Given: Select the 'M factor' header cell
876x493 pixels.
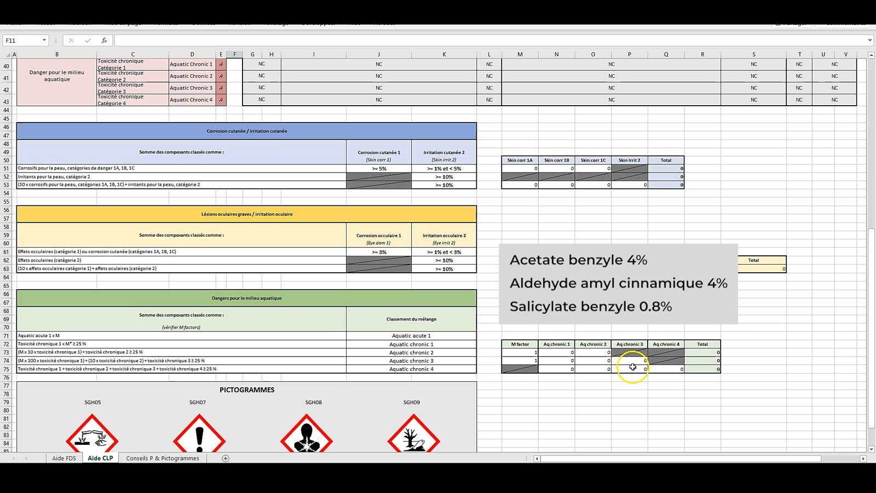Looking at the screenshot, I should point(520,344).
